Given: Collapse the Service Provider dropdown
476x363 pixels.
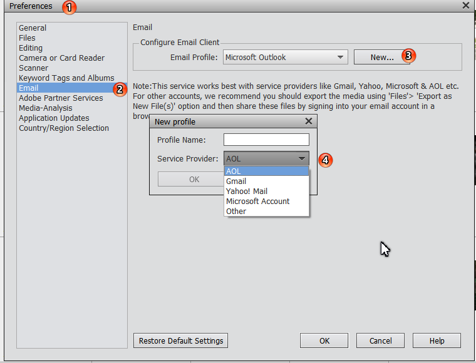Looking at the screenshot, I should (x=266, y=158).
